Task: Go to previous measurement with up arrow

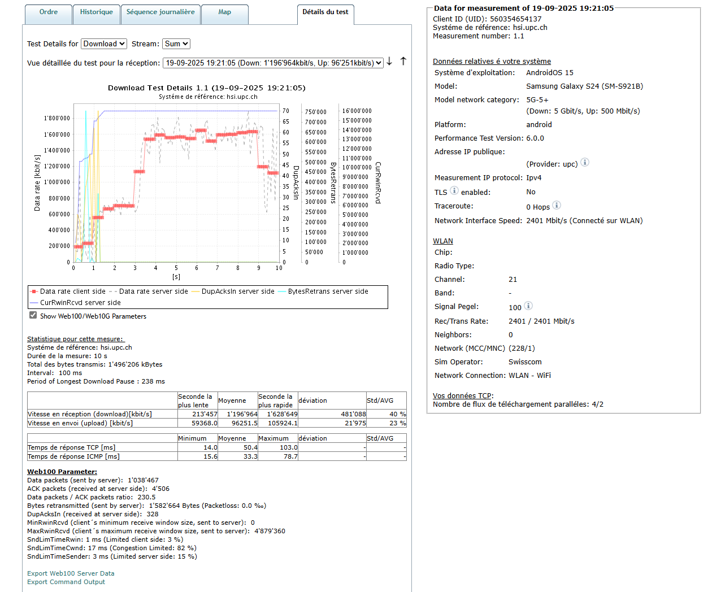Action: 403,61
